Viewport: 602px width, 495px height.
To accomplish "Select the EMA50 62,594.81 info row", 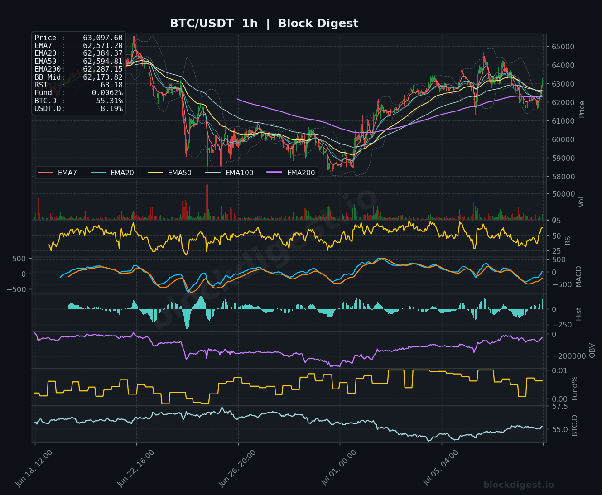I will [x=78, y=62].
